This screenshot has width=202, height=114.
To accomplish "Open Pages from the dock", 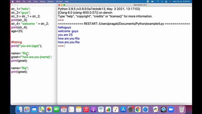I will coord(116,110).
